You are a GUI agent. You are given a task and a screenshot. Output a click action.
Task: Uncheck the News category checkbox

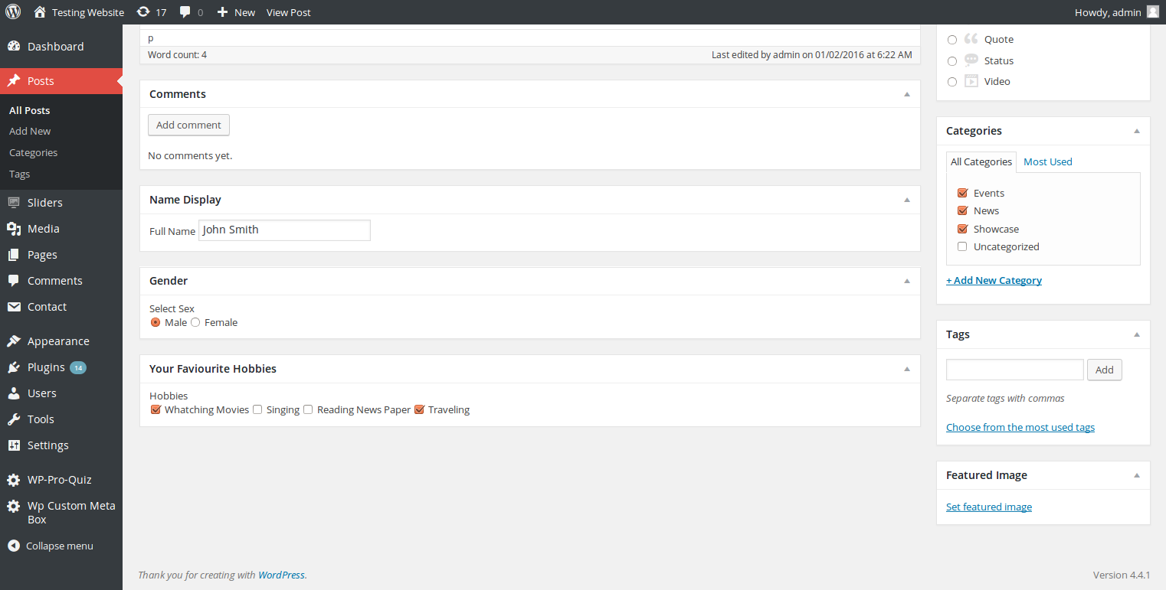963,210
